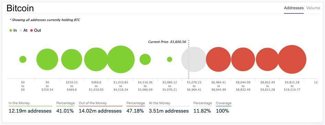Image resolution: width=325 pixels, height=125 pixels.
Task: Select the largest red bubble for $9,815.28 to $19,310.77
Action: pos(292,59)
